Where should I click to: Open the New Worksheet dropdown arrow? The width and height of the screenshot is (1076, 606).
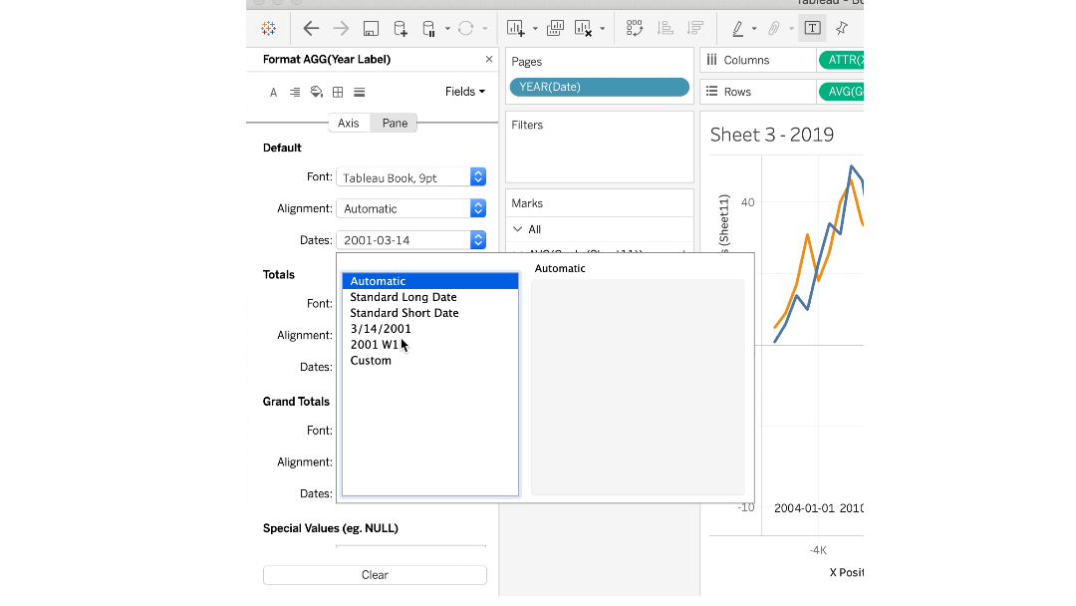coord(535,29)
